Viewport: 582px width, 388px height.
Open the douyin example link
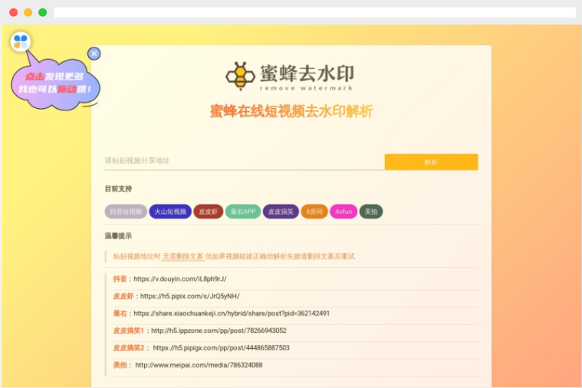click(x=180, y=279)
